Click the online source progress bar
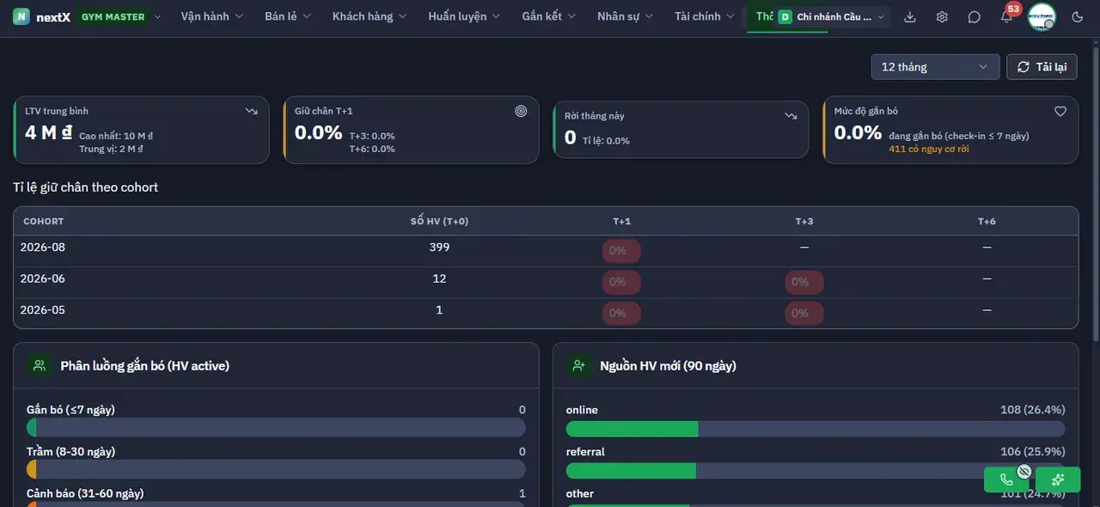1100x507 pixels. (x=816, y=429)
